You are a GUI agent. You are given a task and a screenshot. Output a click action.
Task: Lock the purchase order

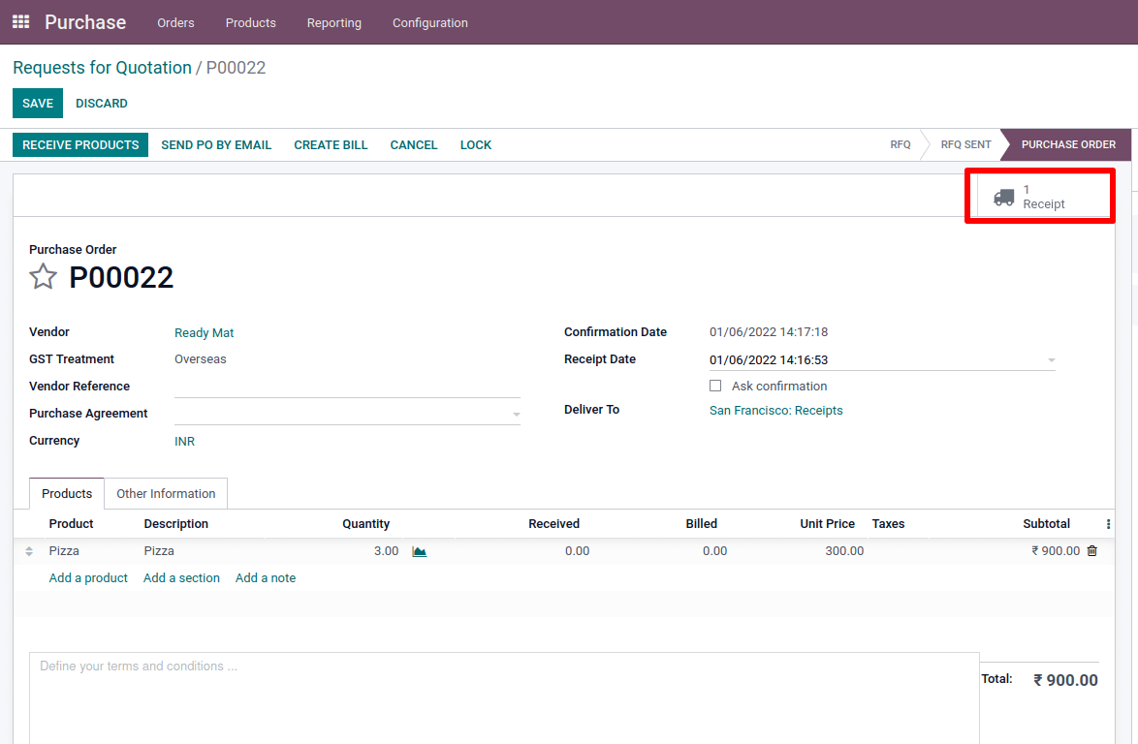click(x=475, y=145)
